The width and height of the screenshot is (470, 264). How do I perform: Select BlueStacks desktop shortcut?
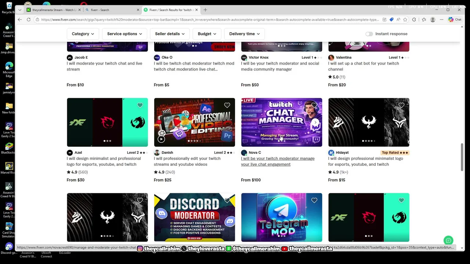point(9,148)
